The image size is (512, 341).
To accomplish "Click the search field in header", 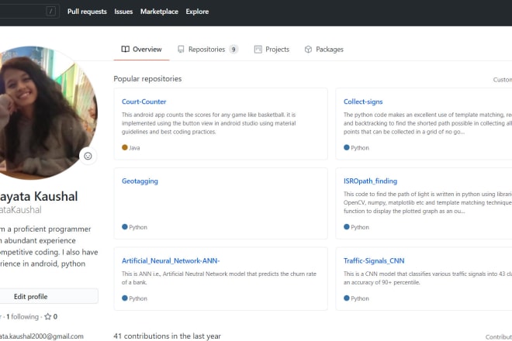I will coord(29,12).
